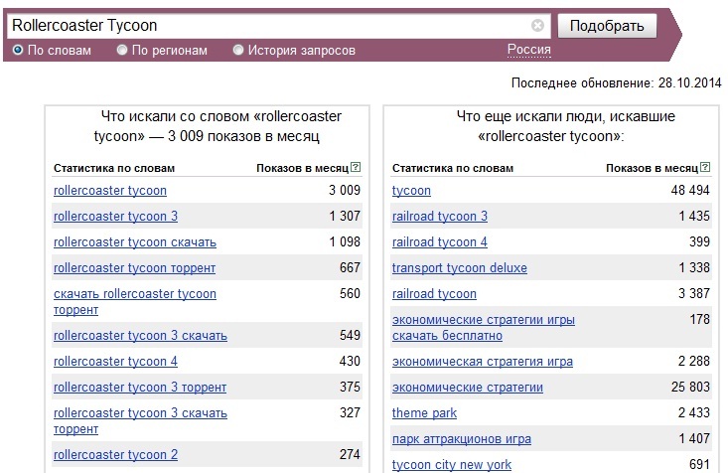The image size is (728, 473).
Task: Select the История запросов radio button
Action: 237,50
